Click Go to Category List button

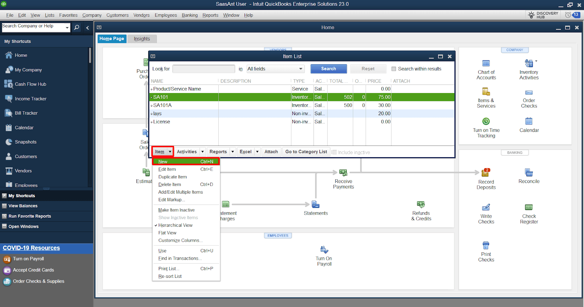click(x=306, y=152)
